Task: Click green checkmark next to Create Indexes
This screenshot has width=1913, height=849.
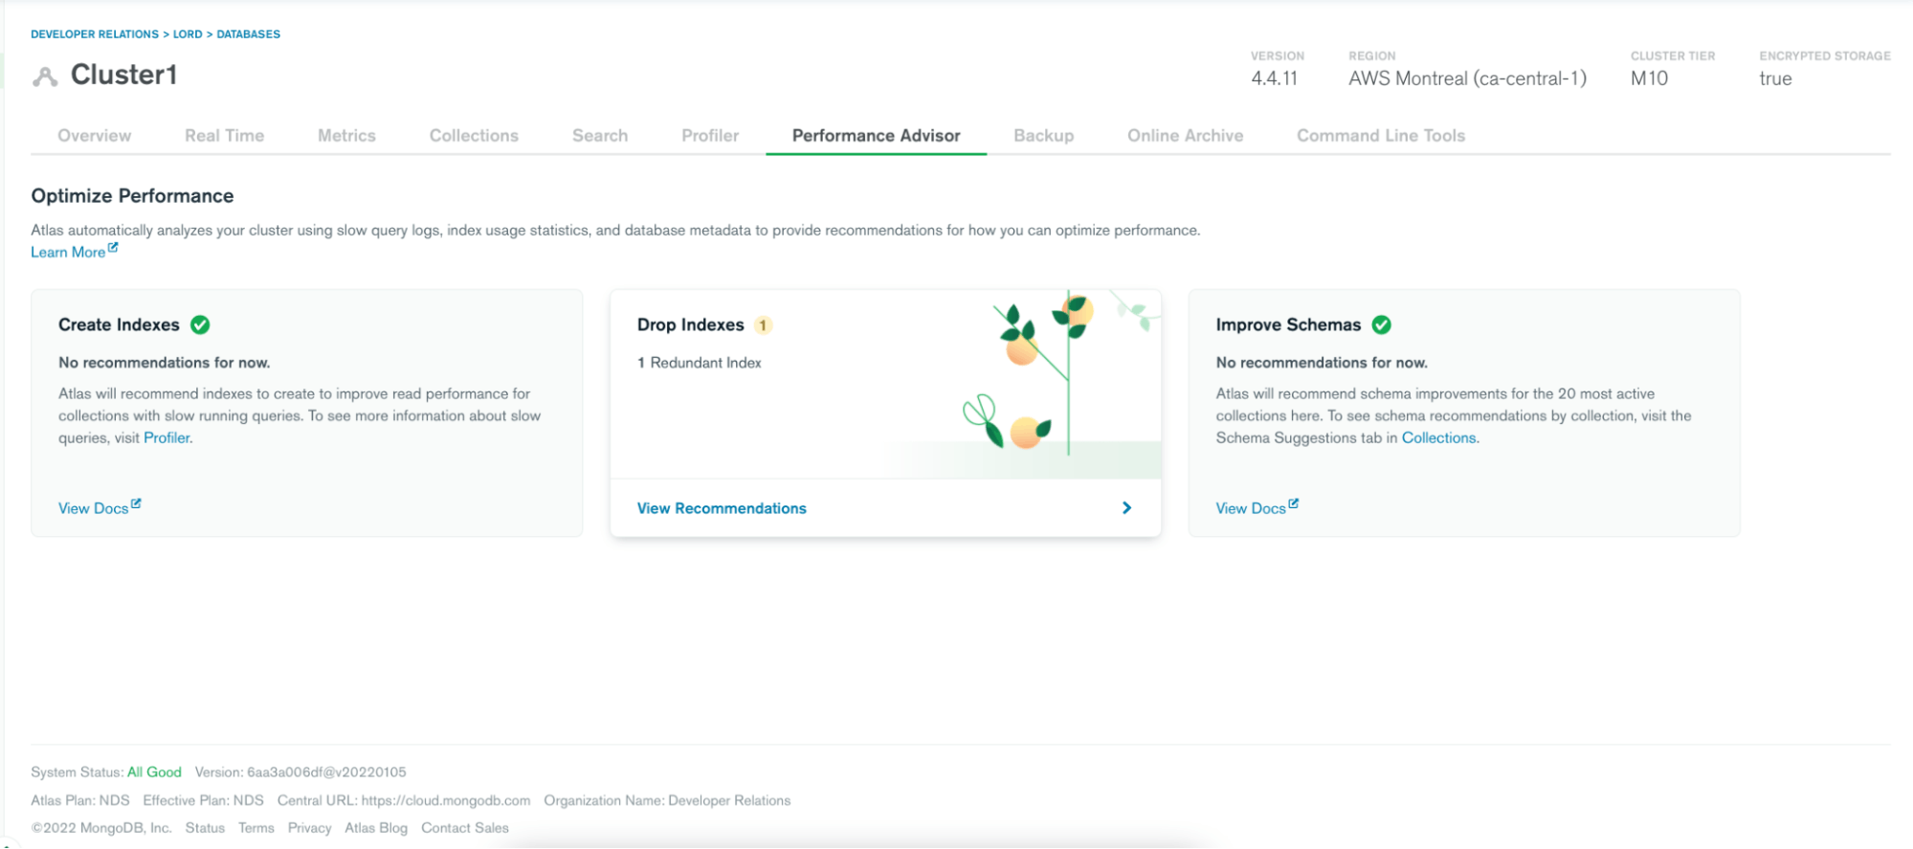Action: click(200, 324)
